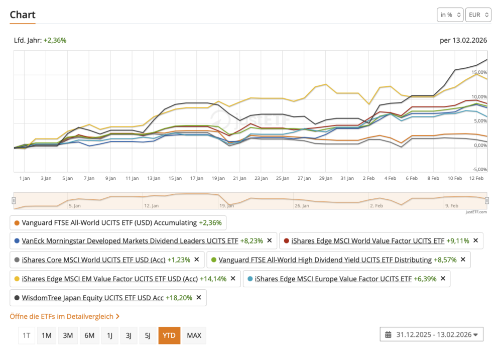Image resolution: width=502 pixels, height=359 pixels.
Task: Remove iShares Core MSCI World ETF
Action: 197,260
